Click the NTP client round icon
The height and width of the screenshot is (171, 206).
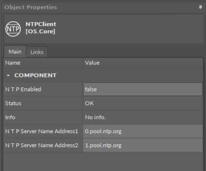pyautogui.click(x=13, y=29)
